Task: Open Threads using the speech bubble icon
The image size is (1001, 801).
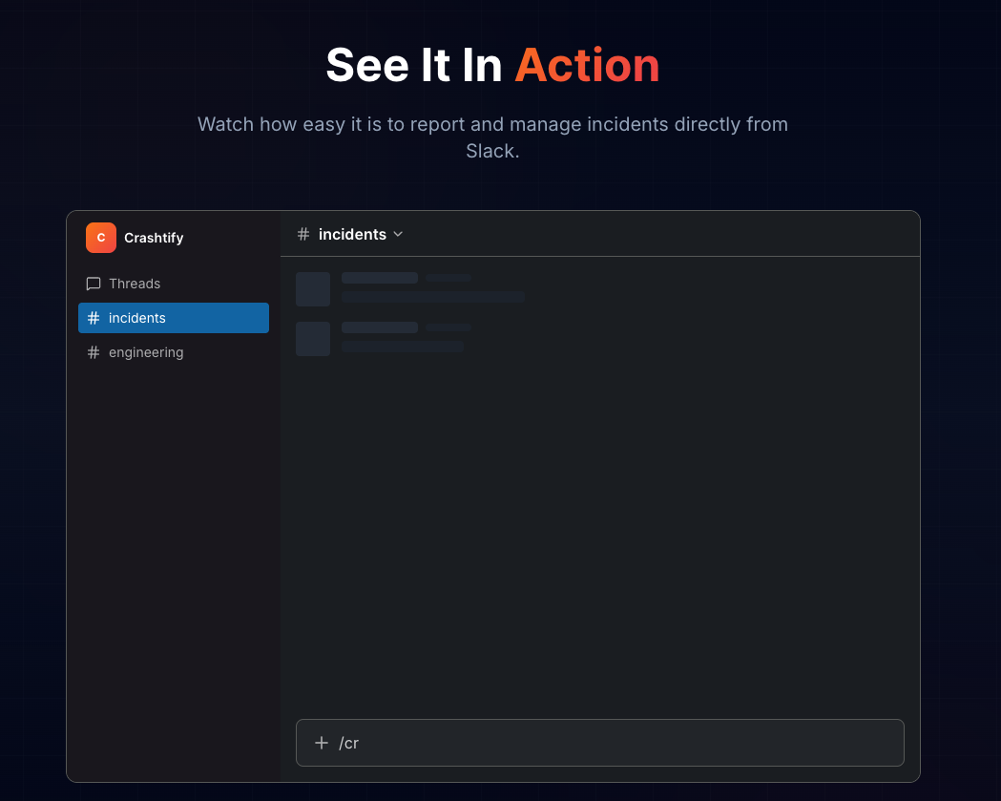Action: coord(93,284)
